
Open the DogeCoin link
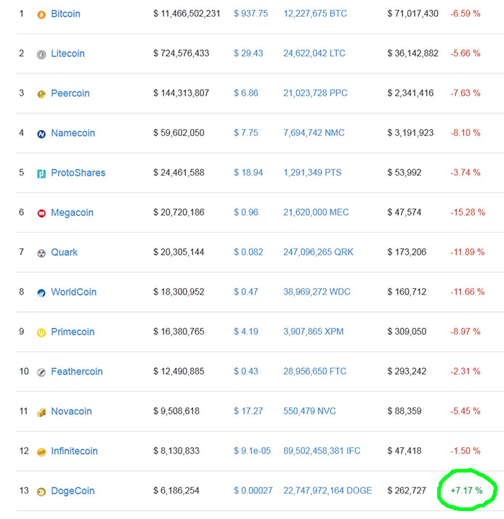pyautogui.click(x=73, y=491)
